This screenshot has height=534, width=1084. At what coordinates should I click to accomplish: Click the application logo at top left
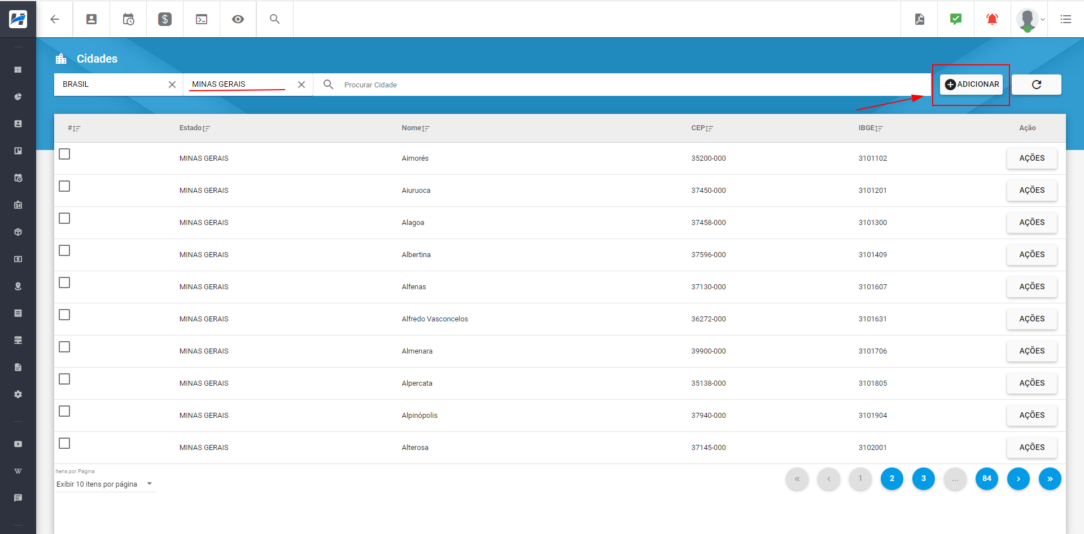[18, 19]
